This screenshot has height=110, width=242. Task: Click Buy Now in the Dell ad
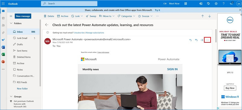pyautogui.click(x=230, y=88)
